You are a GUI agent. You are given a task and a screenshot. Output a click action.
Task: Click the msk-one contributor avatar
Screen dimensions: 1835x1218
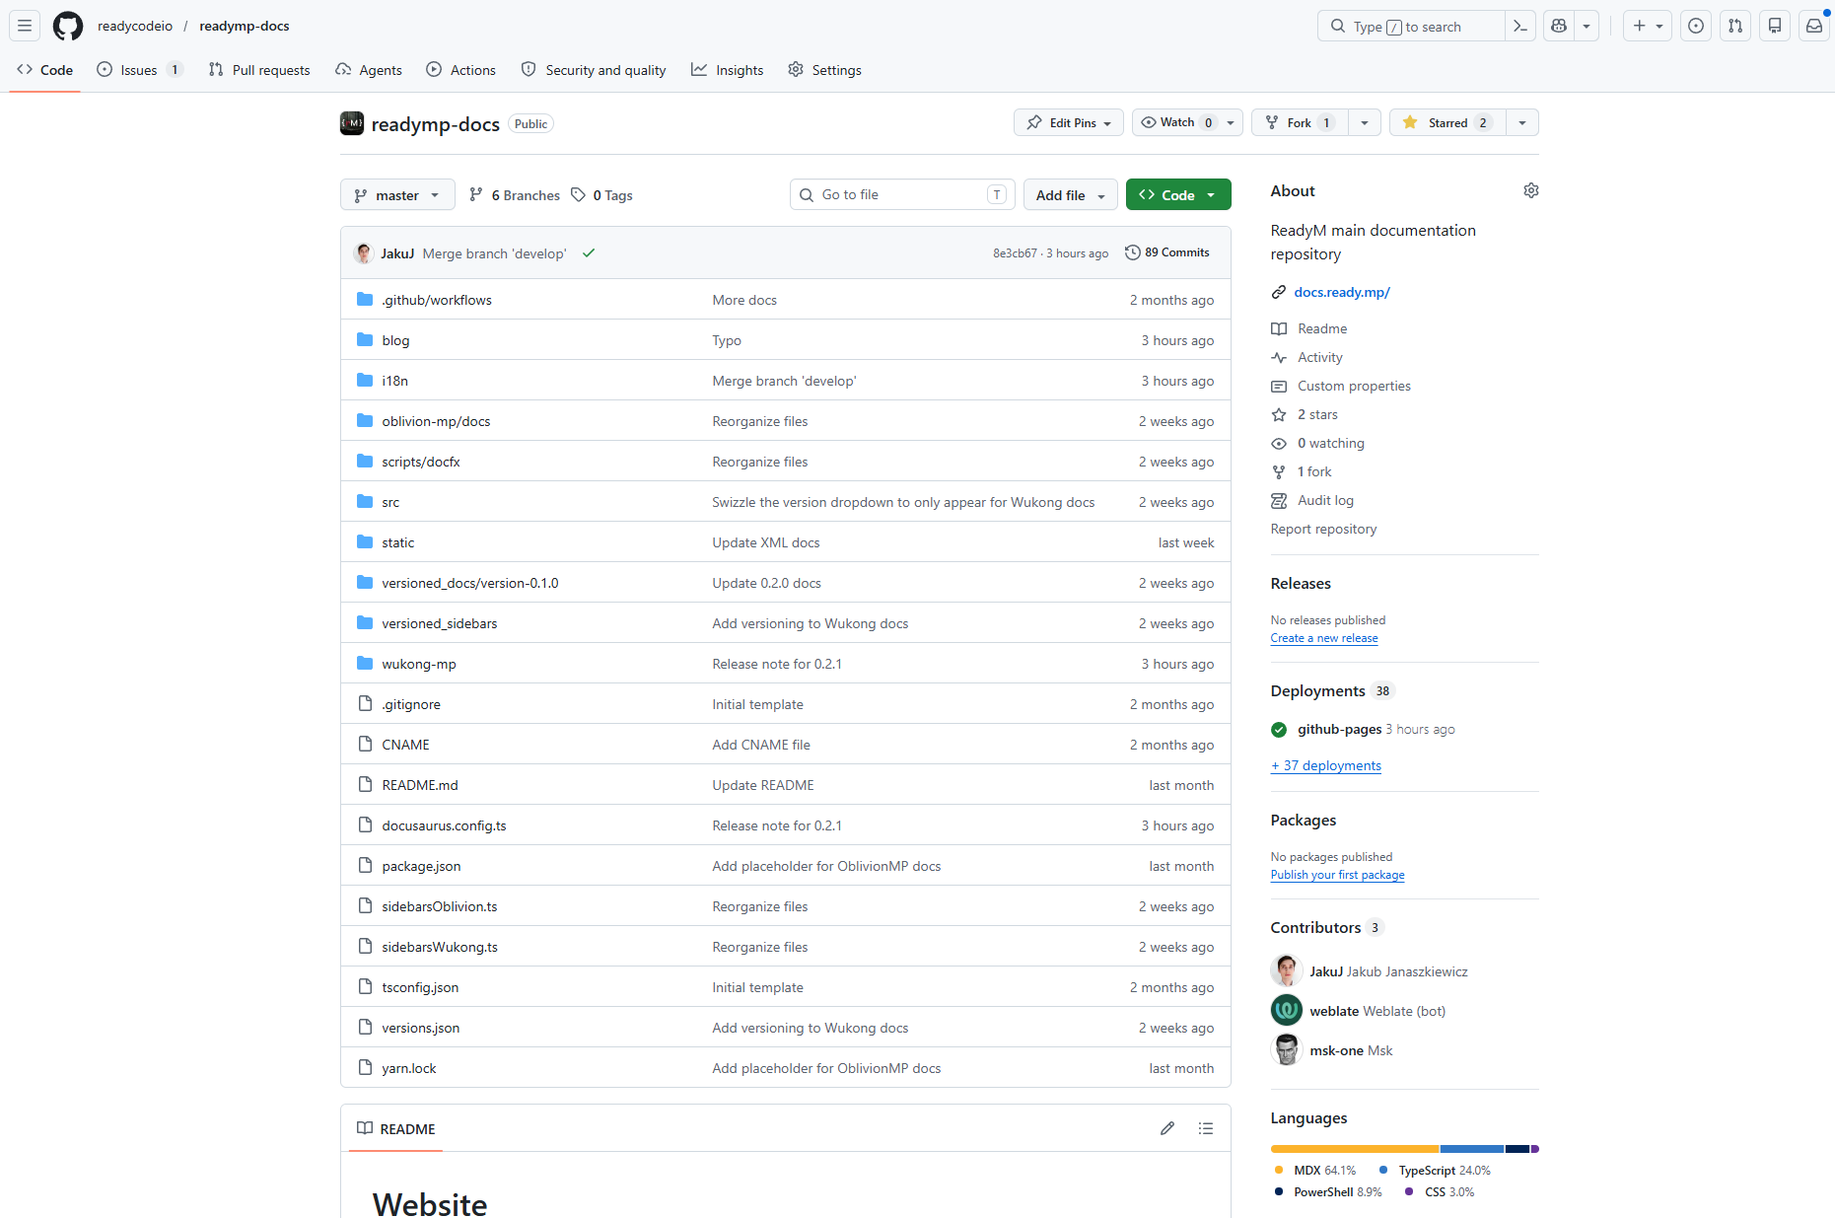(x=1287, y=1050)
